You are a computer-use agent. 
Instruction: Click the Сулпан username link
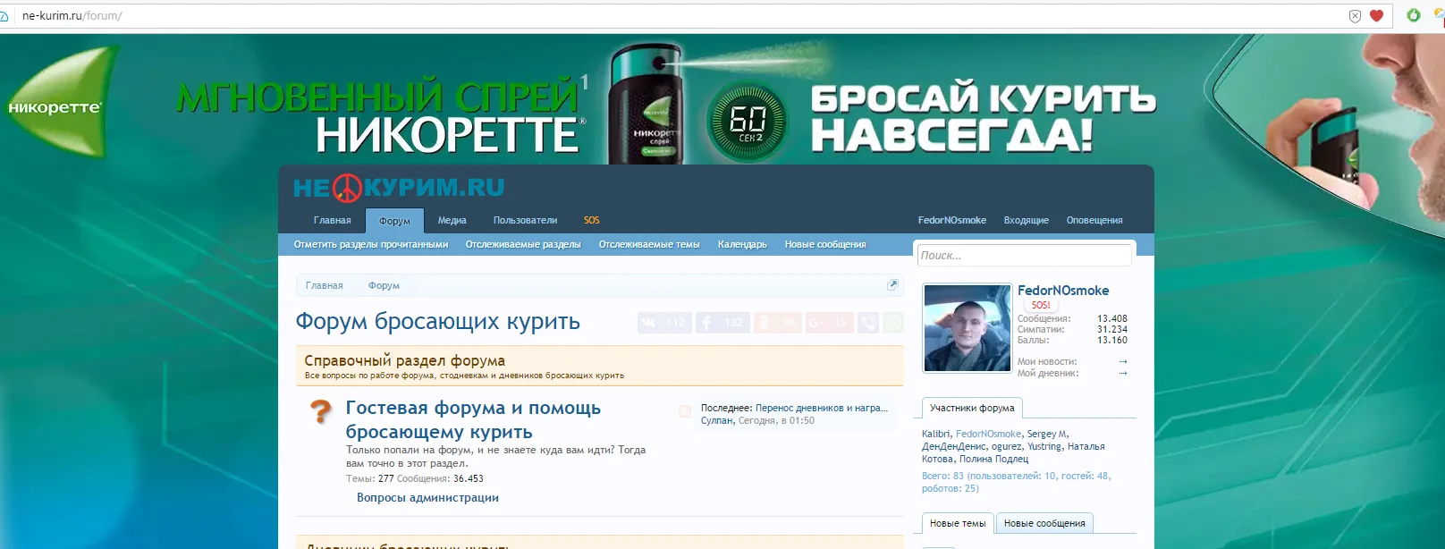pos(717,420)
